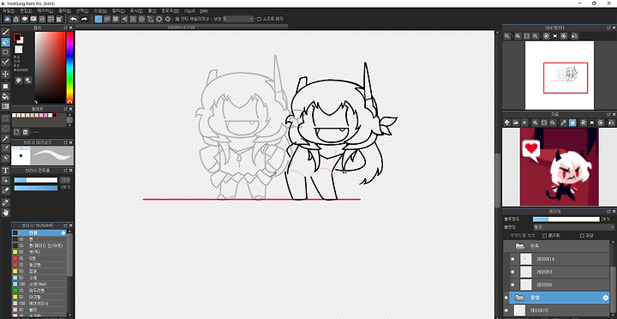Enable the soft edge checkbox
The width and height of the screenshot is (617, 319).
click(259, 19)
